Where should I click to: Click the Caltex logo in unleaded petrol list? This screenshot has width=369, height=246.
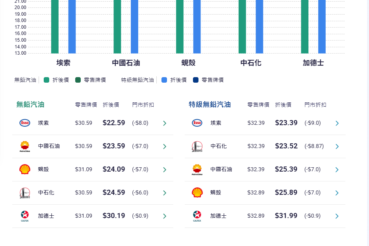point(25,216)
